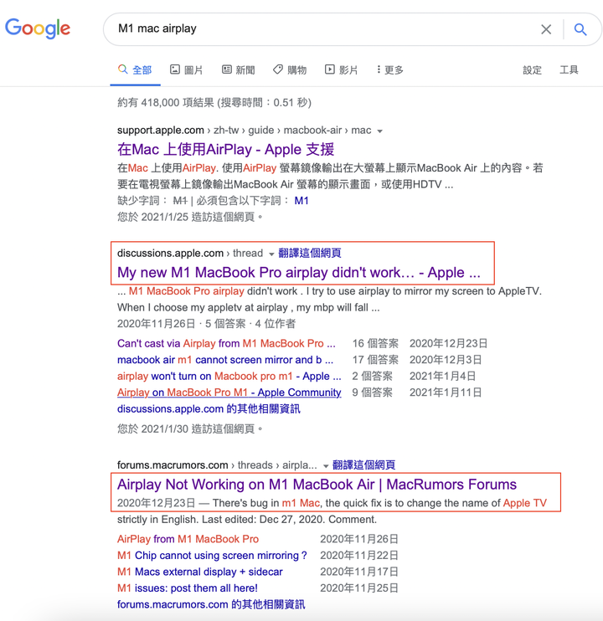The image size is (603, 621).
Task: Switch to the 購物 shopping tab
Action: pos(290,70)
